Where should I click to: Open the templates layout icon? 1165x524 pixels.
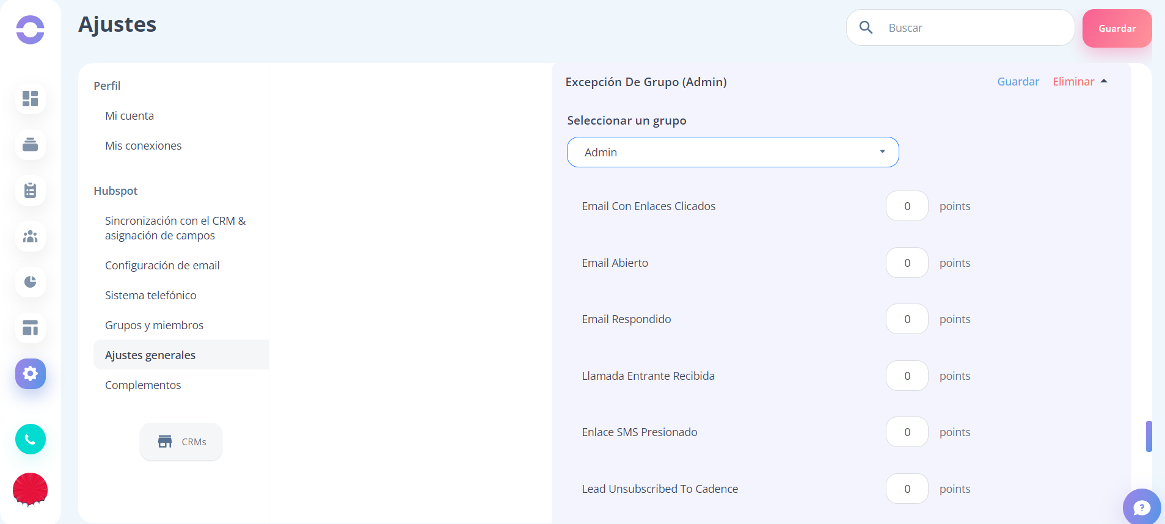[x=30, y=328]
